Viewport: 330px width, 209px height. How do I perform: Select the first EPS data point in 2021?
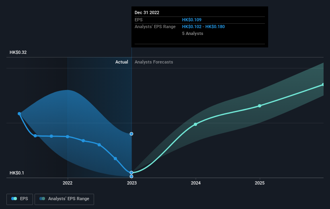(x=19, y=114)
